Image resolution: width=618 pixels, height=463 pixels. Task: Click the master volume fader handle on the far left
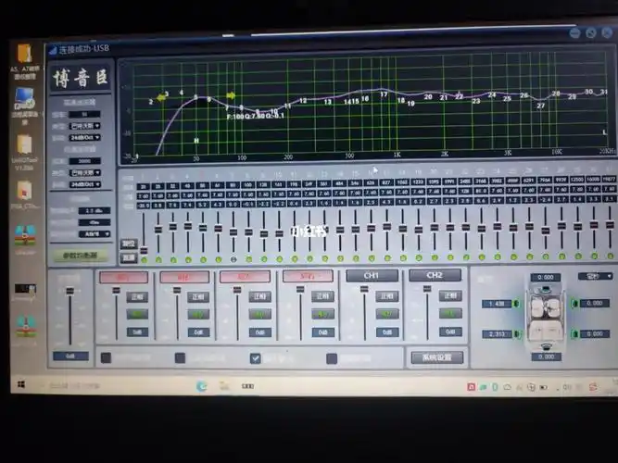(69, 292)
